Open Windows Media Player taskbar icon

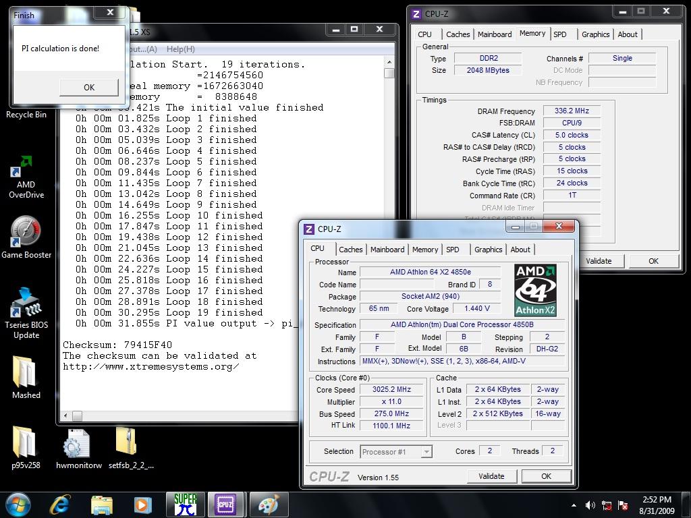coord(142,505)
